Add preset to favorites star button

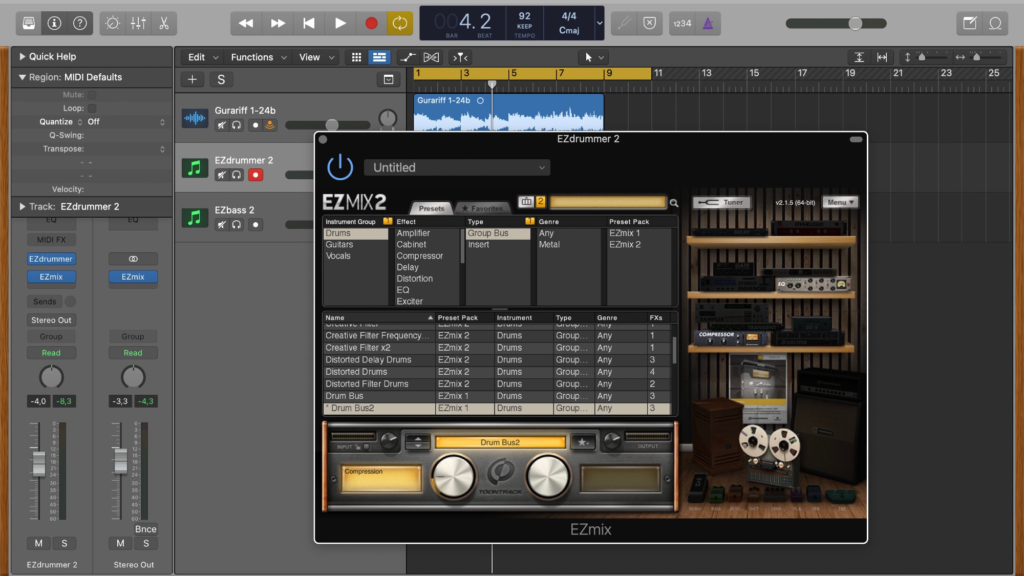click(583, 442)
